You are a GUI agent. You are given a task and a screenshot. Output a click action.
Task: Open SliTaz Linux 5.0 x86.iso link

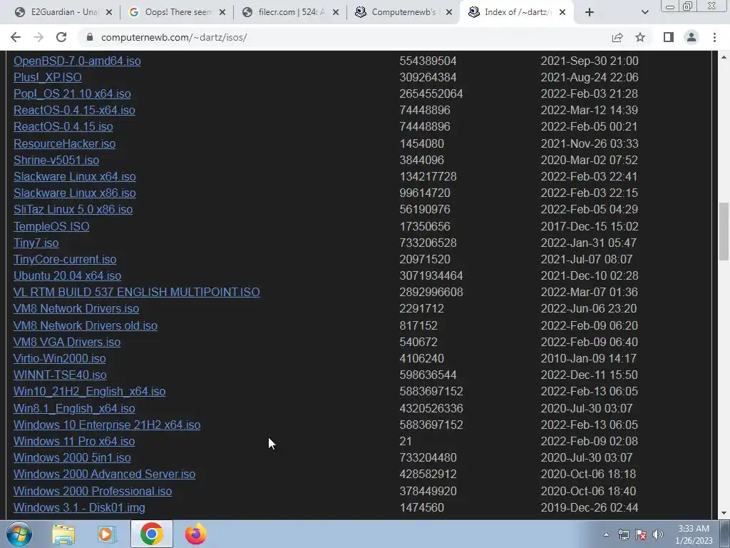point(73,209)
